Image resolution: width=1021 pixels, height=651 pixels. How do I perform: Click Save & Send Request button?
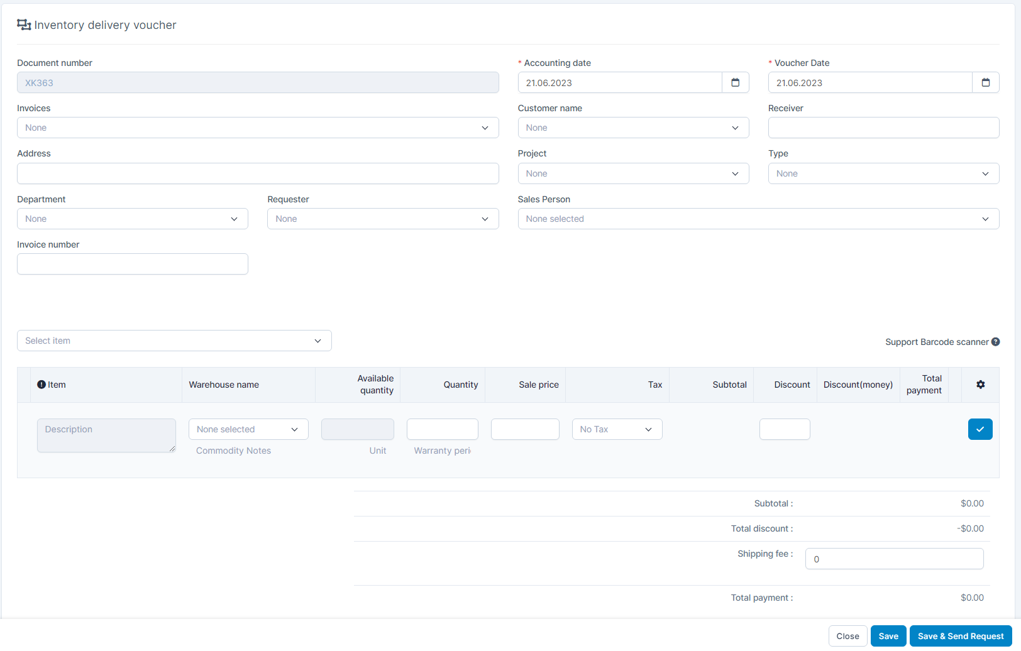coord(960,636)
